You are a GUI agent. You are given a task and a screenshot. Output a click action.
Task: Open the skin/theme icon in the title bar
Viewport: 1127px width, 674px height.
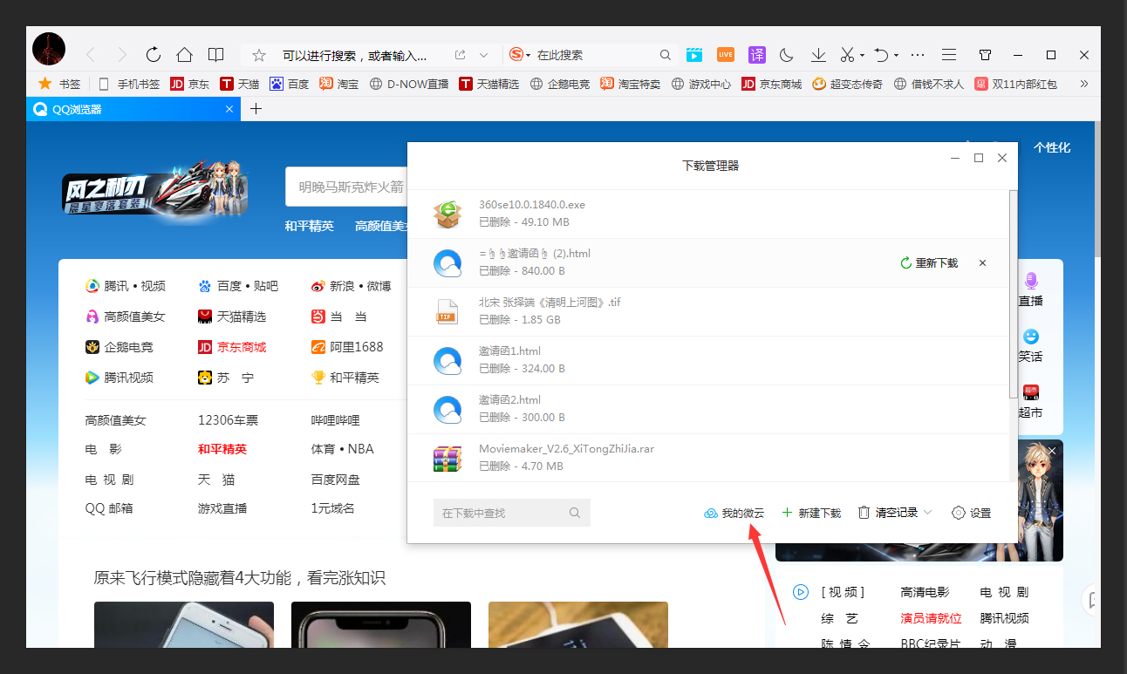coord(985,54)
